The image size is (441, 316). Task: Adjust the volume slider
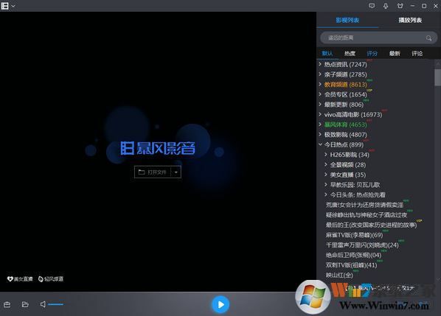[55, 304]
